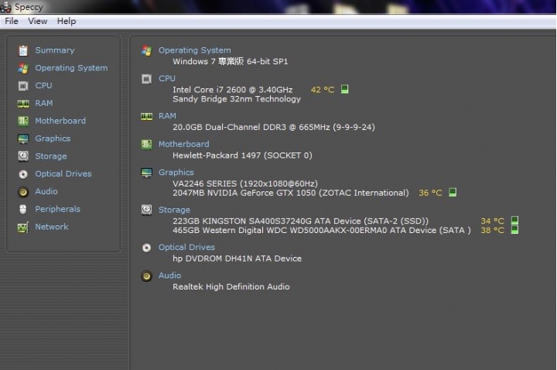Click the Motherboard icon in sidebar

[x=23, y=121]
